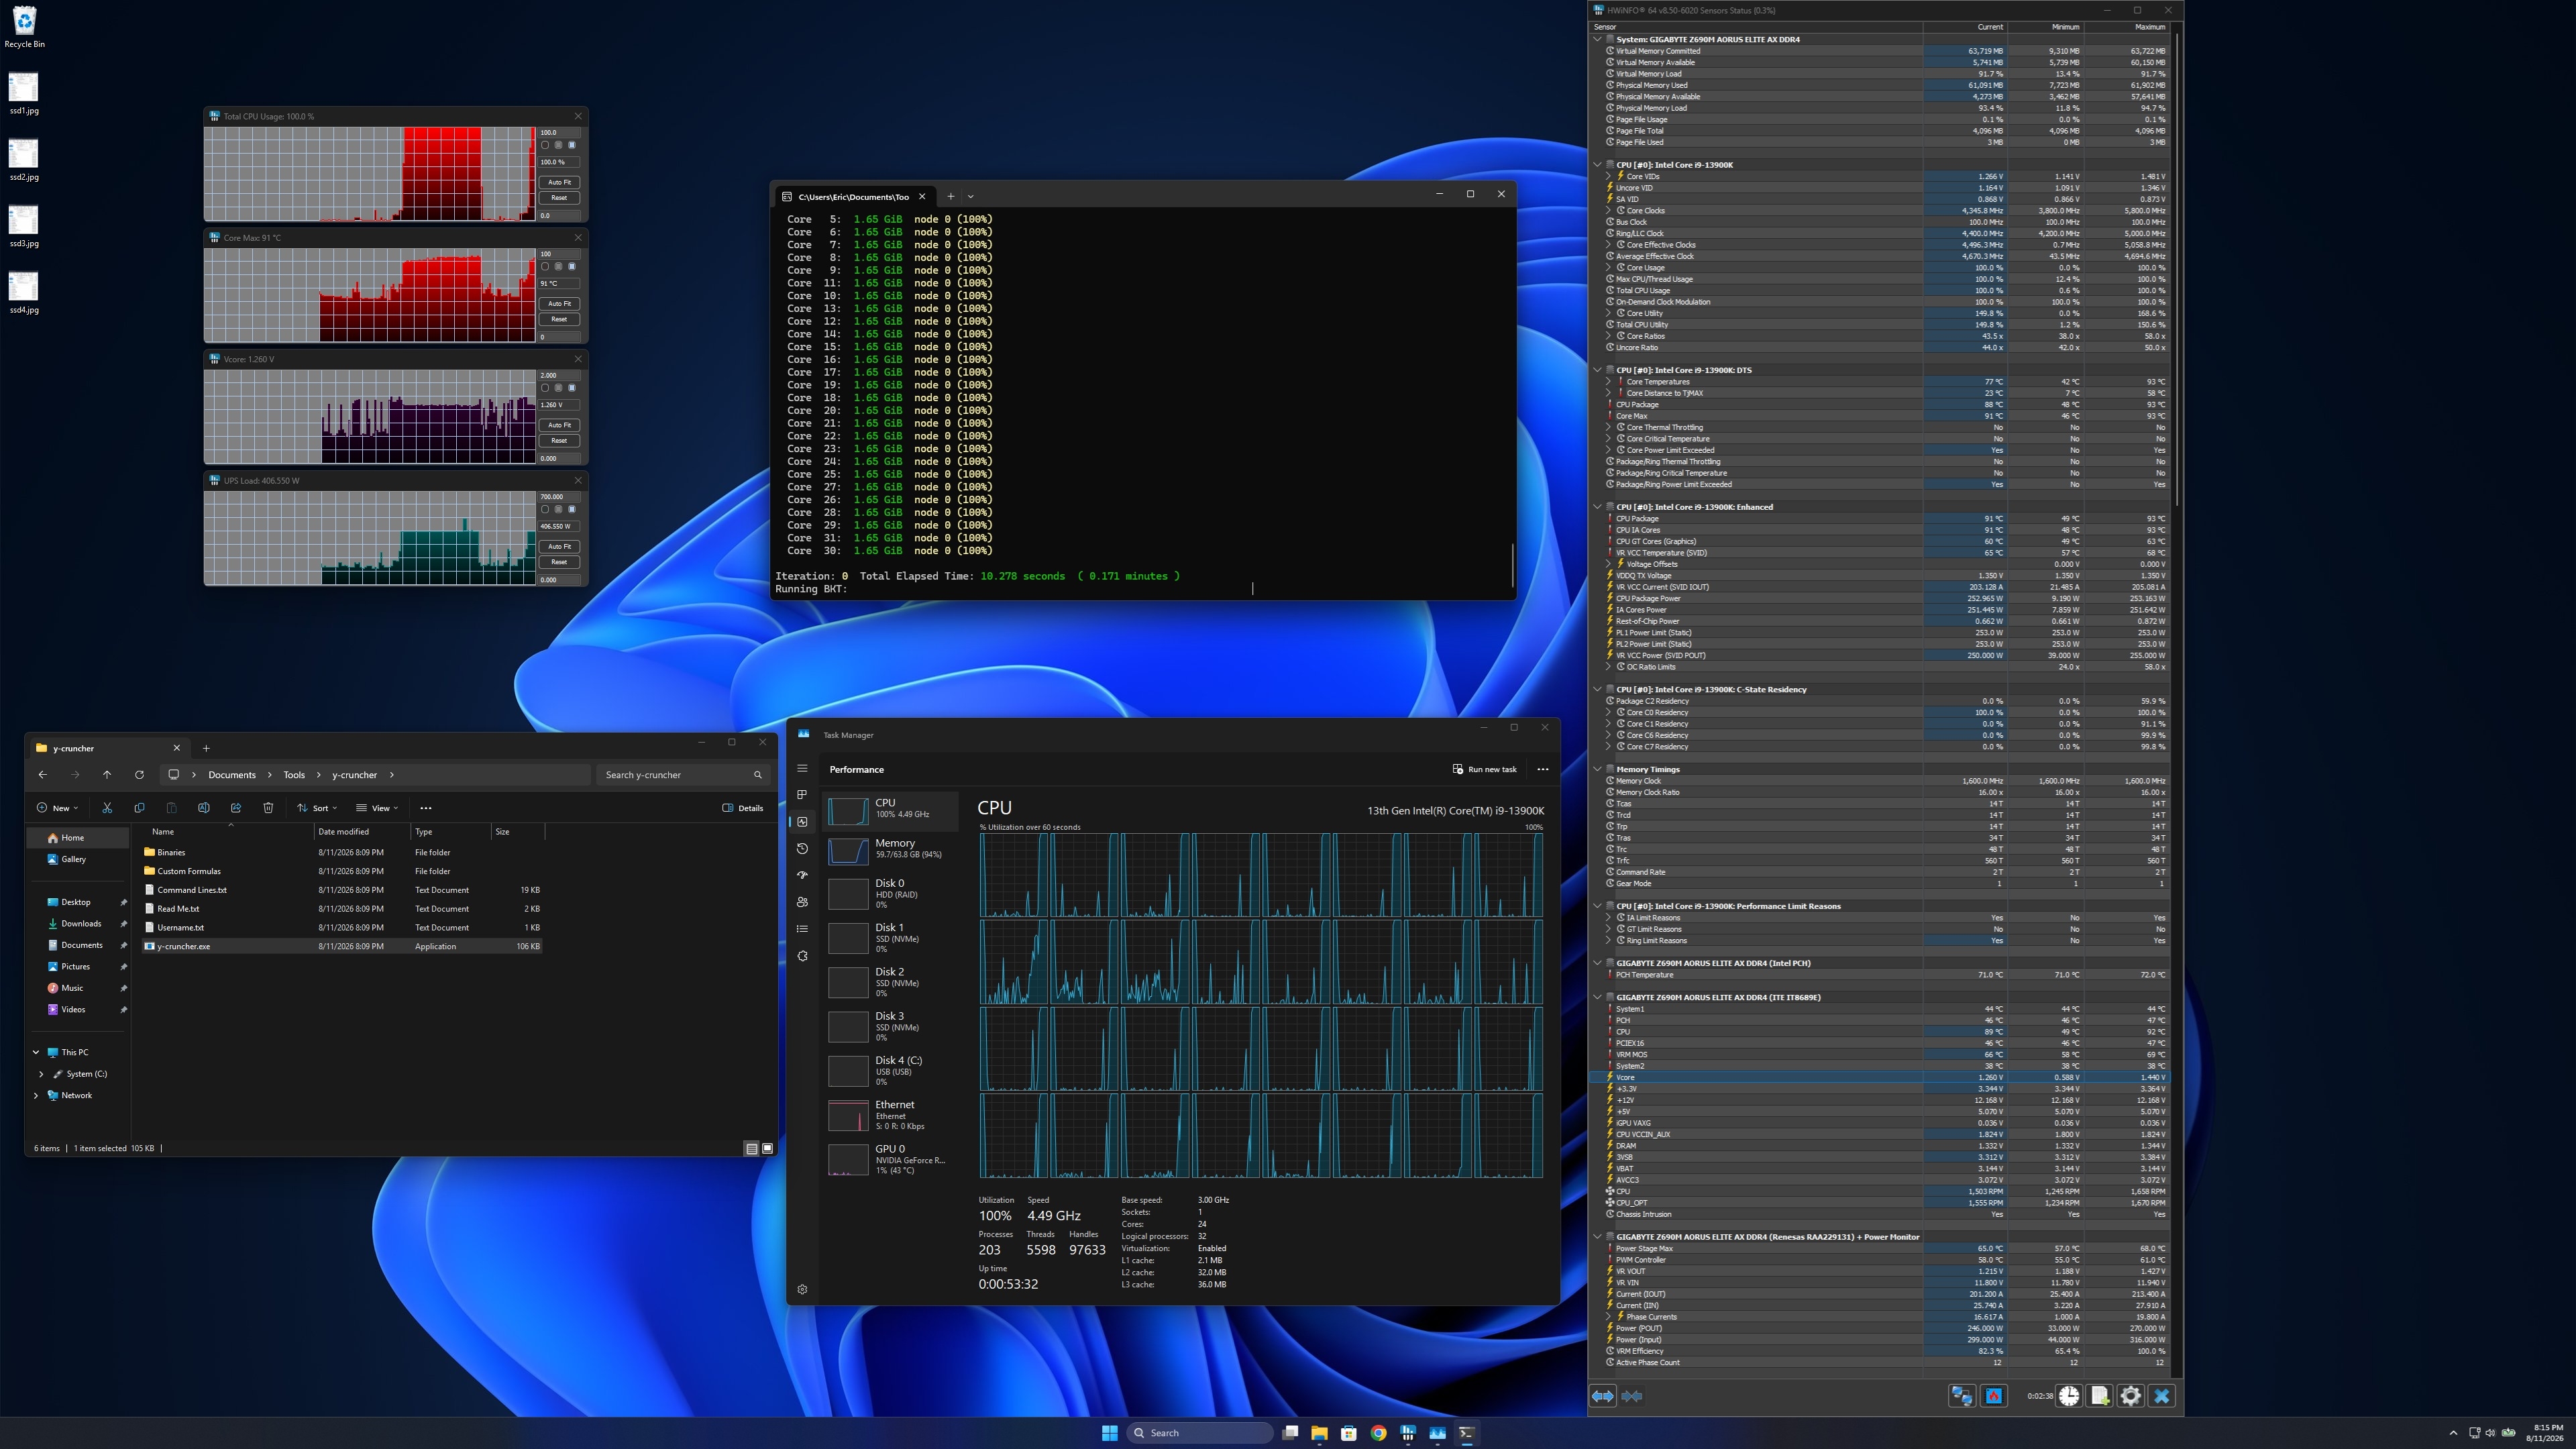The height and width of the screenshot is (1449, 2576).
Task: Open Task Manager settings gear
Action: [x=802, y=1289]
